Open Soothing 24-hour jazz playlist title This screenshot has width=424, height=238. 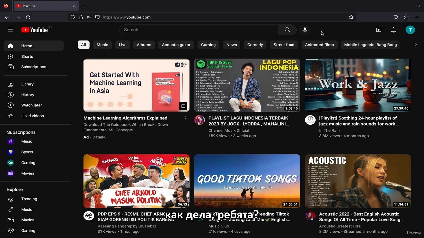tap(359, 121)
